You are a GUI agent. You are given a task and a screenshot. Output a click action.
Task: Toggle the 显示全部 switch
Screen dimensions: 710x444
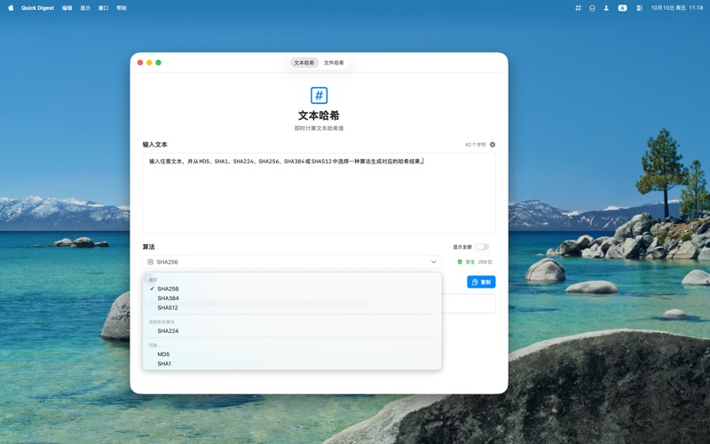click(x=482, y=247)
